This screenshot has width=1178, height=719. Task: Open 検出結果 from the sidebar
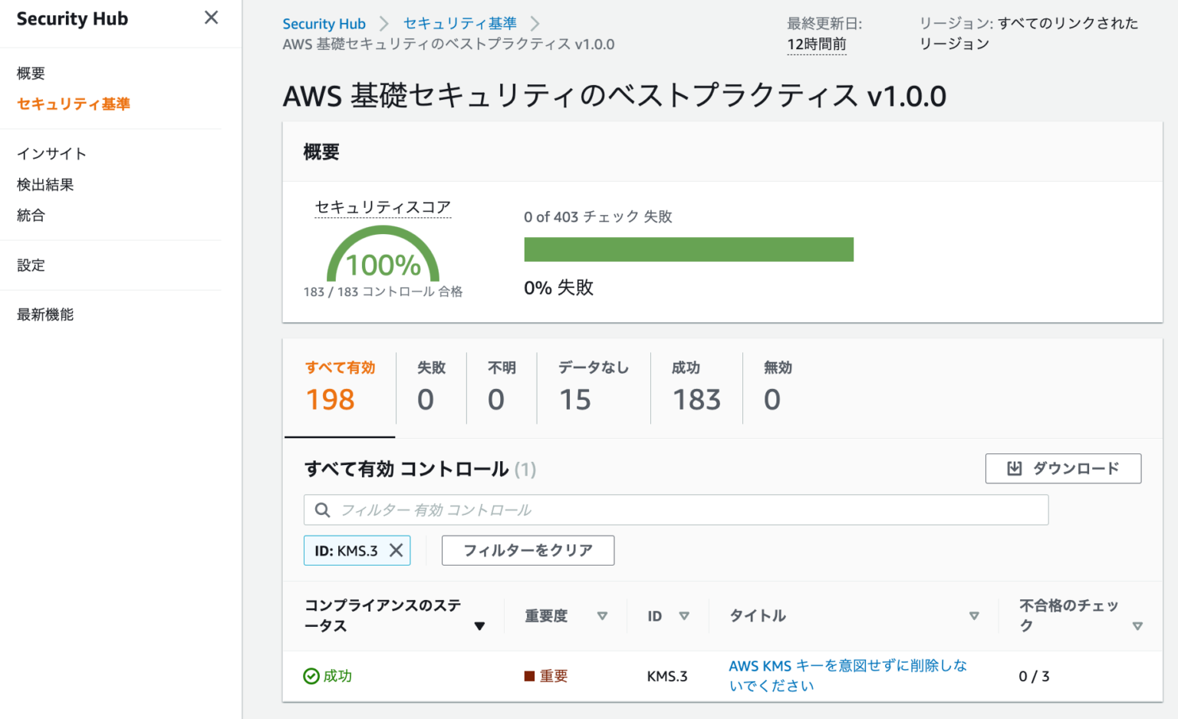[43, 184]
